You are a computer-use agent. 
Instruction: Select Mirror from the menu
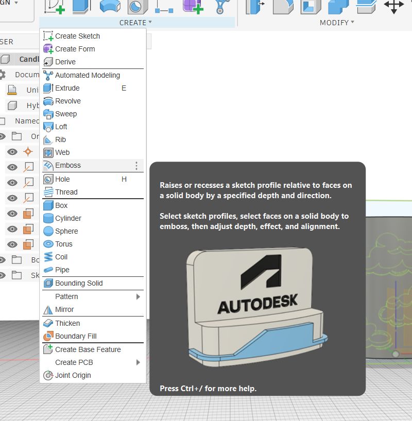point(93,310)
